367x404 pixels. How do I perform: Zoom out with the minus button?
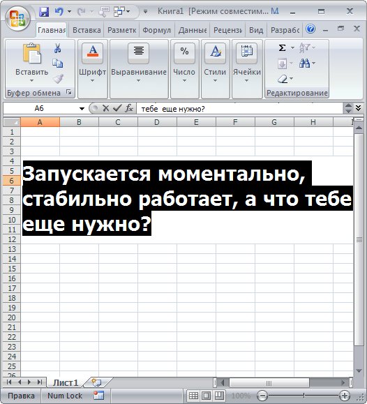click(262, 396)
